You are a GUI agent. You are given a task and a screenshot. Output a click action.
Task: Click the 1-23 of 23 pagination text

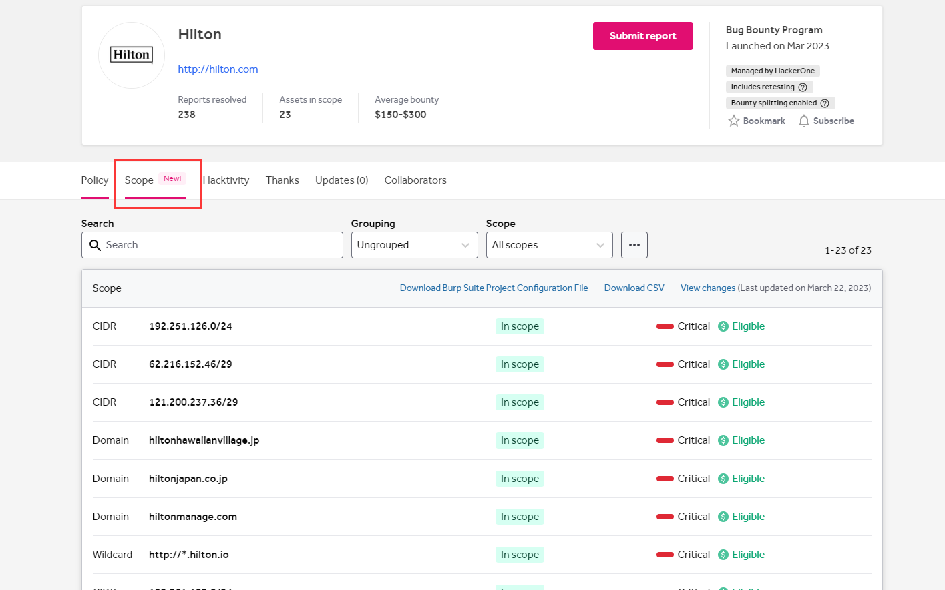[x=848, y=250]
